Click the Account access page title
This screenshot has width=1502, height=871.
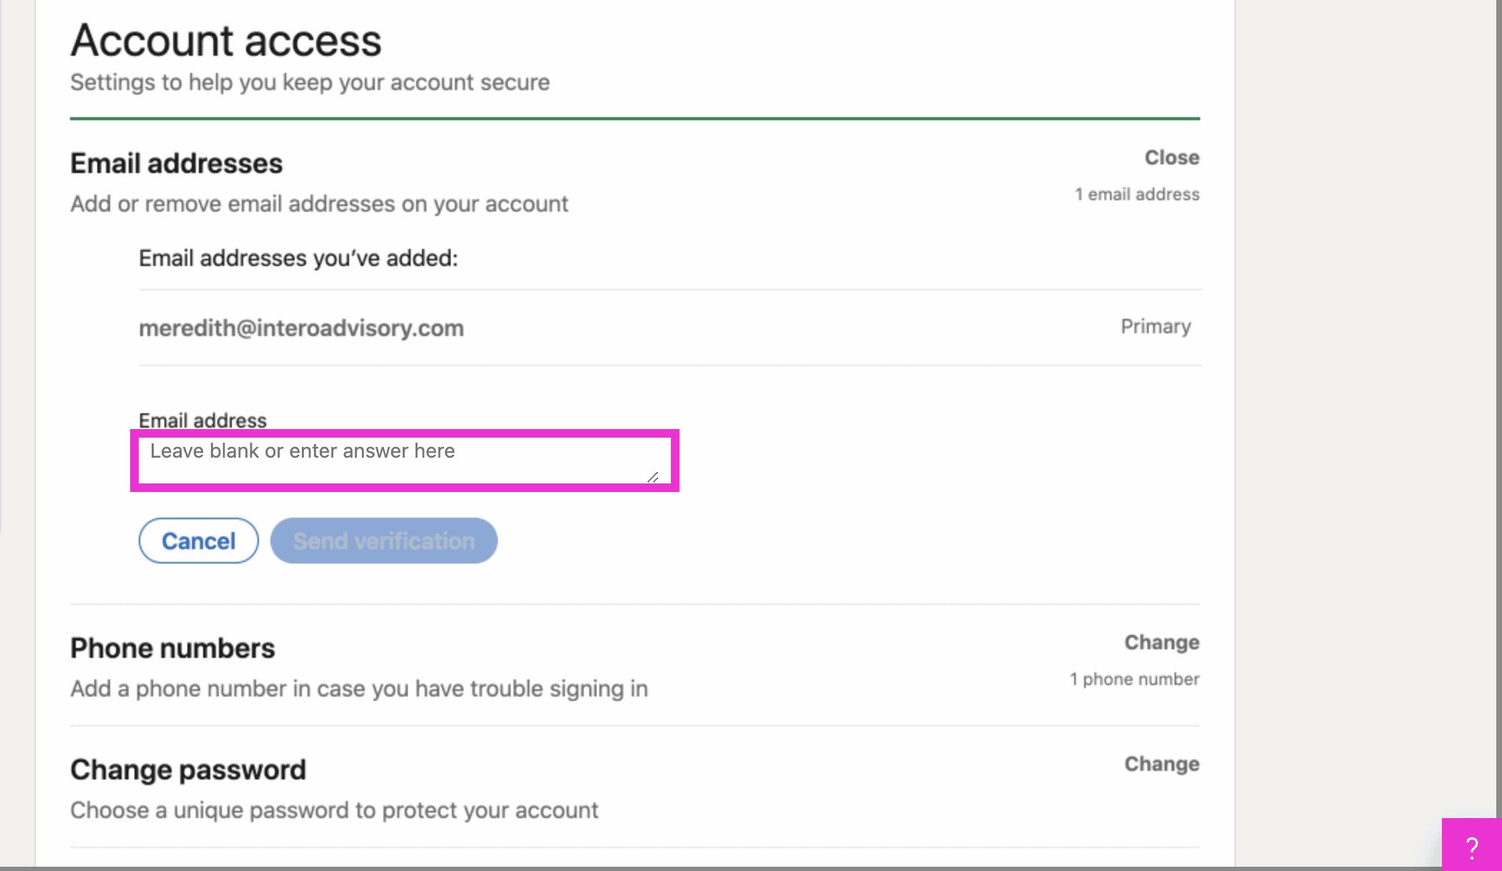226,40
